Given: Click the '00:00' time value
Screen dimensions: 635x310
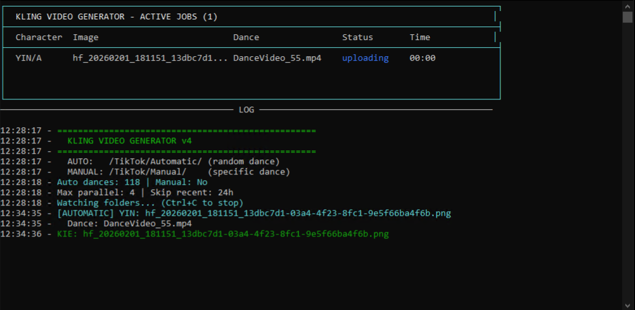Looking at the screenshot, I should click(423, 57).
